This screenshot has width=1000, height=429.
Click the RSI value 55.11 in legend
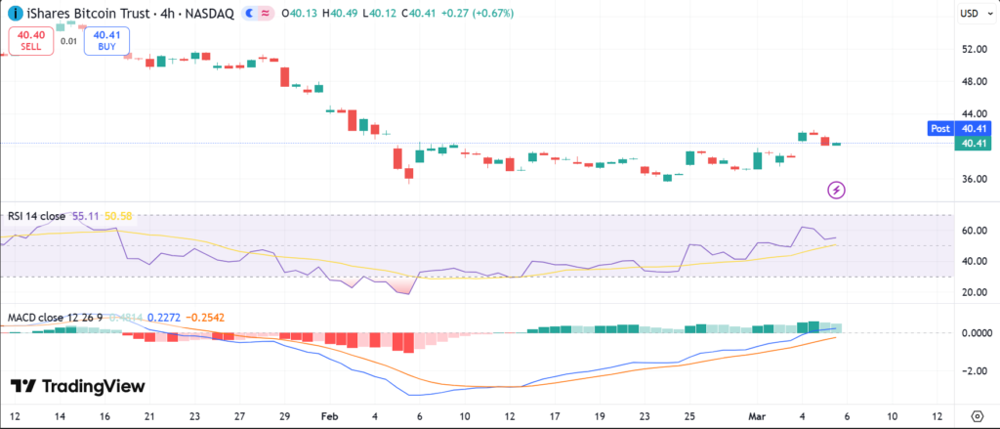86,215
